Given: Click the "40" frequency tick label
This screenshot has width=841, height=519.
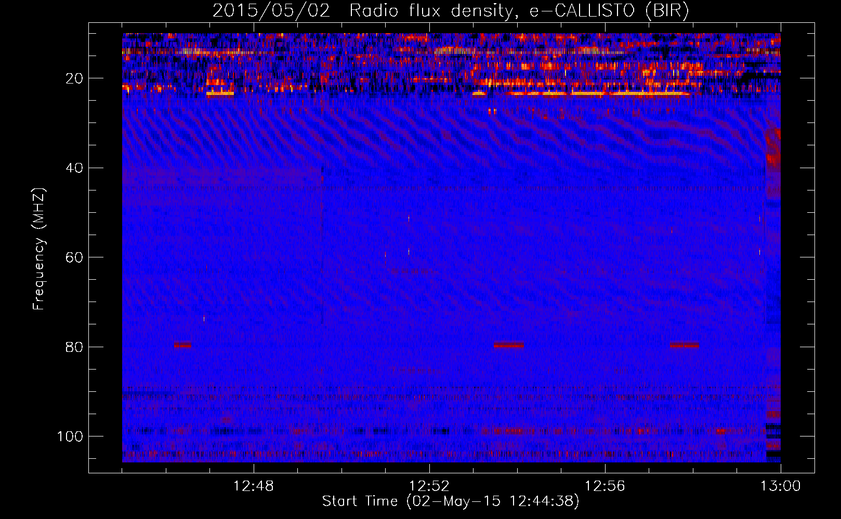Looking at the screenshot, I should 75,168.
